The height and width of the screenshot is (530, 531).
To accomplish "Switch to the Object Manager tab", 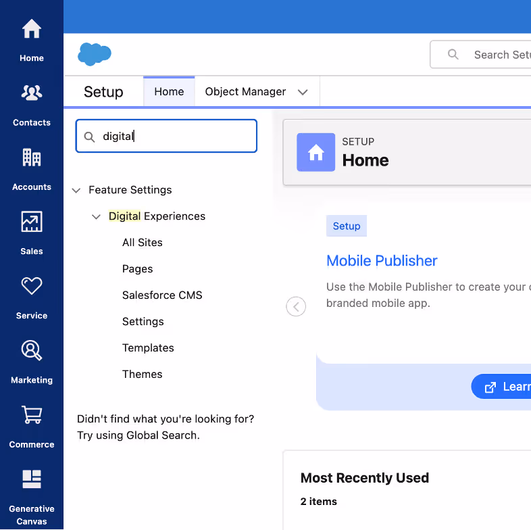I will (x=245, y=91).
